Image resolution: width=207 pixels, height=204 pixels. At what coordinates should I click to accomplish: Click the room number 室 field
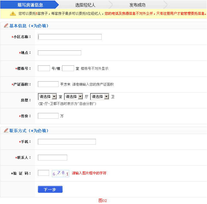pos(68,68)
